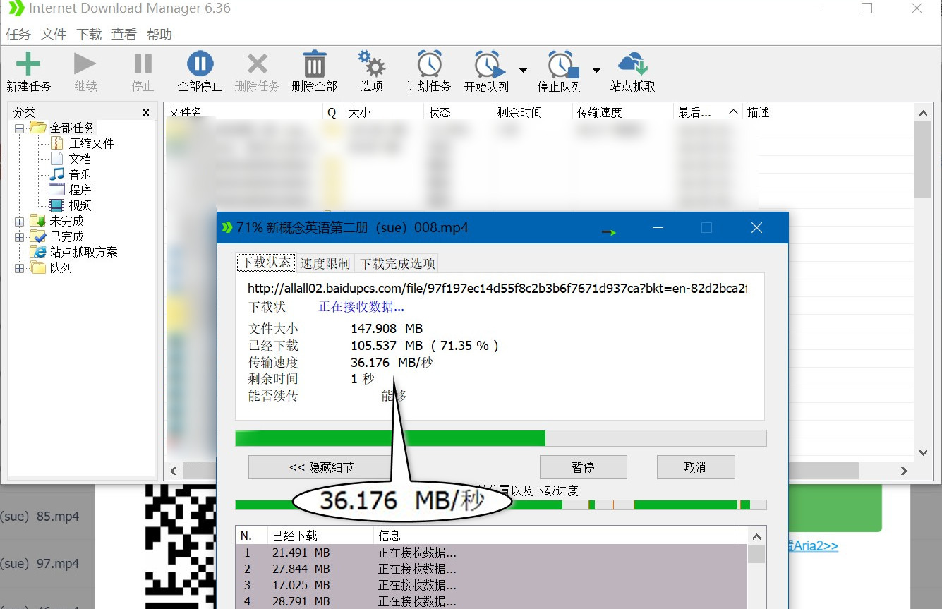Viewport: 942px width, 609px height.
Task: Expand the 队列 tree node
Action: click(19, 267)
